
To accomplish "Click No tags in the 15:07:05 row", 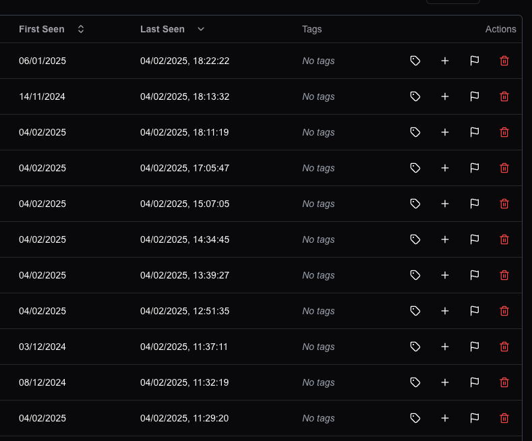I will [x=318, y=204].
